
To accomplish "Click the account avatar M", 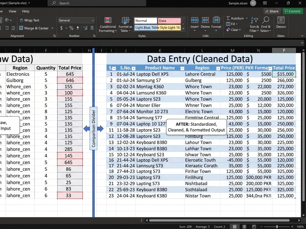I will click(253, 3).
